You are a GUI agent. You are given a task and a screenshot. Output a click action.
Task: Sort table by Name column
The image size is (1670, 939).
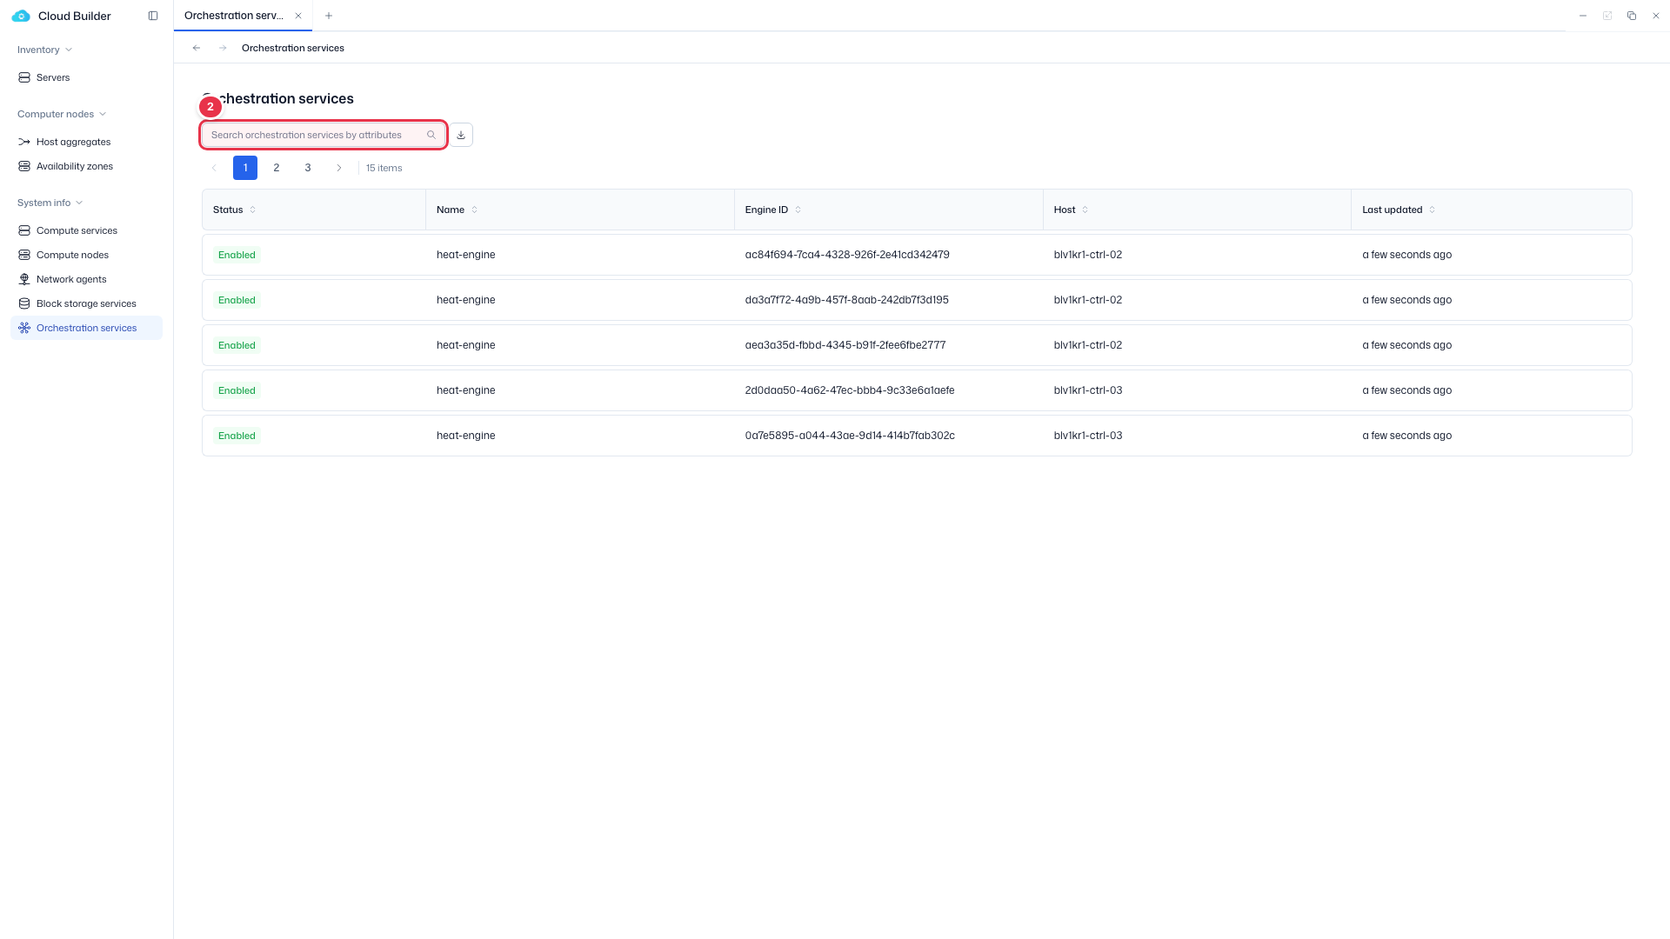coord(474,210)
